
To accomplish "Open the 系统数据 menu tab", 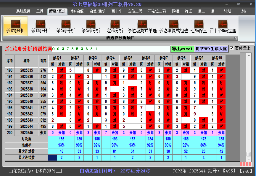I will [x=23, y=11].
